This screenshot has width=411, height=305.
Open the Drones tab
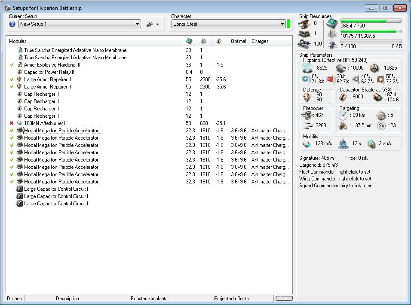(x=15, y=299)
